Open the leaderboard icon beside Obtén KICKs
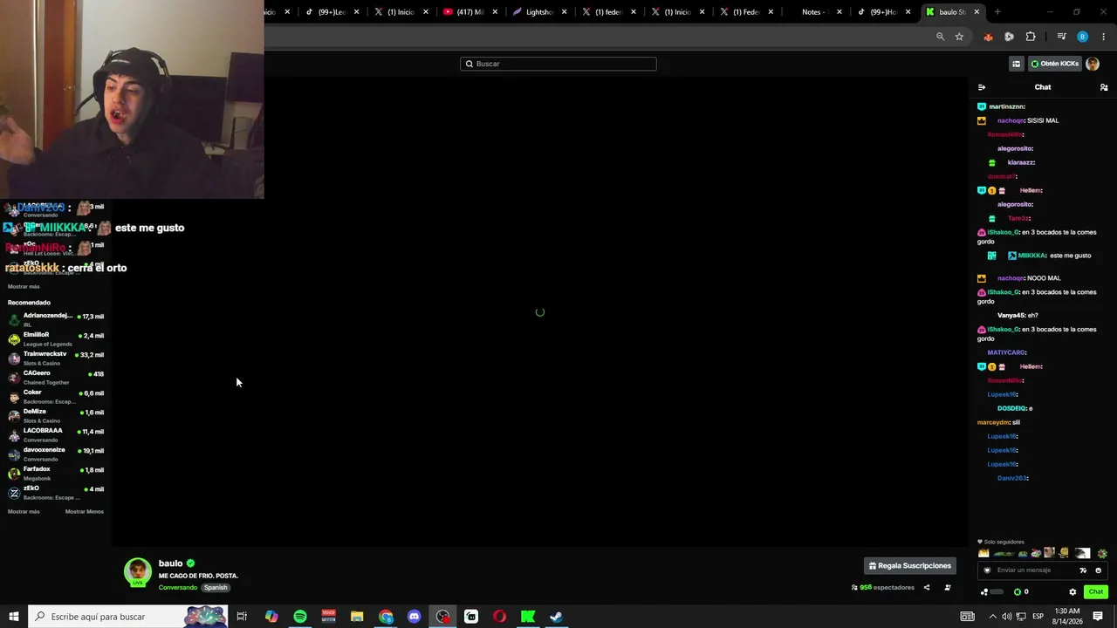This screenshot has width=1117, height=628. (1016, 64)
